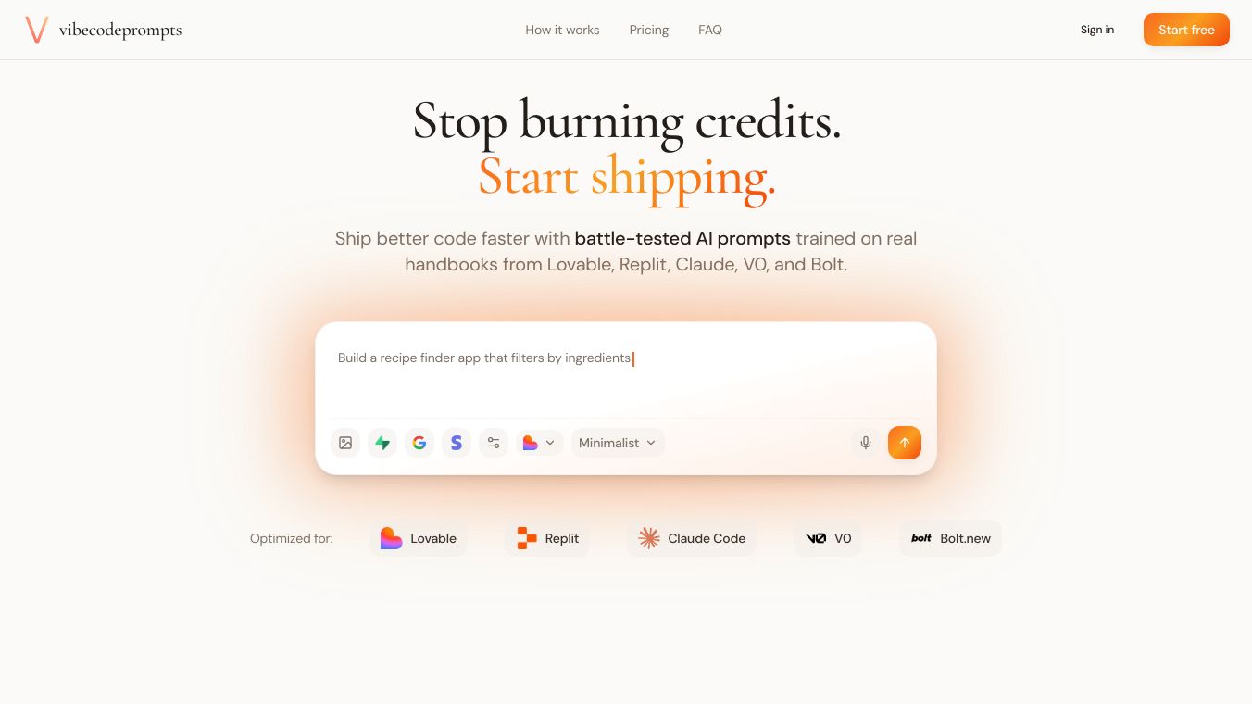Go to the Pricing nav item
1252x704 pixels.
click(x=649, y=30)
